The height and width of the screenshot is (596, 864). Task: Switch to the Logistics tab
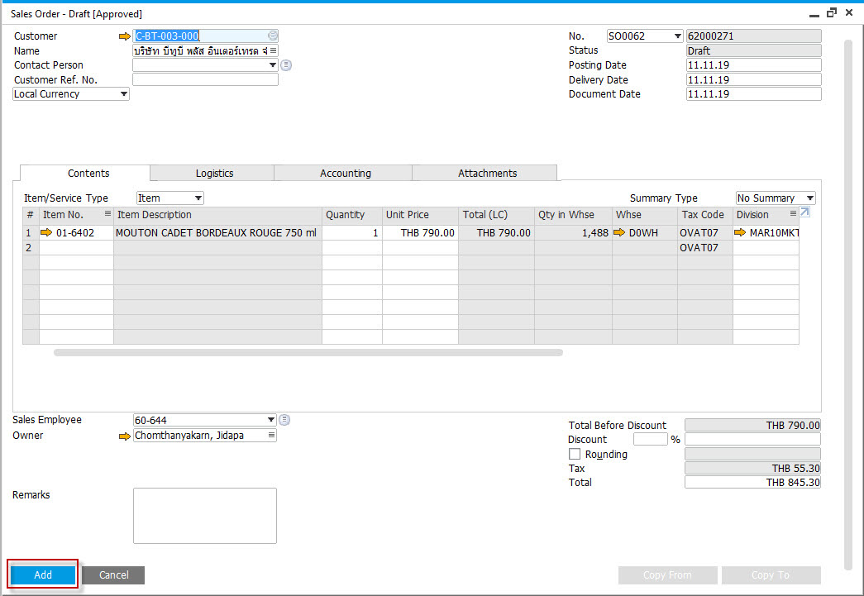[214, 173]
